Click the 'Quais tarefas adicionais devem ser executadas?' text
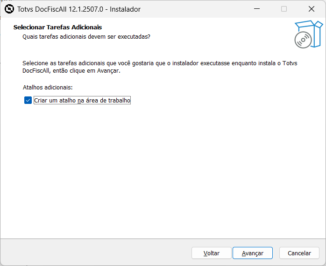This screenshot has height=266, width=326. pyautogui.click(x=86, y=37)
